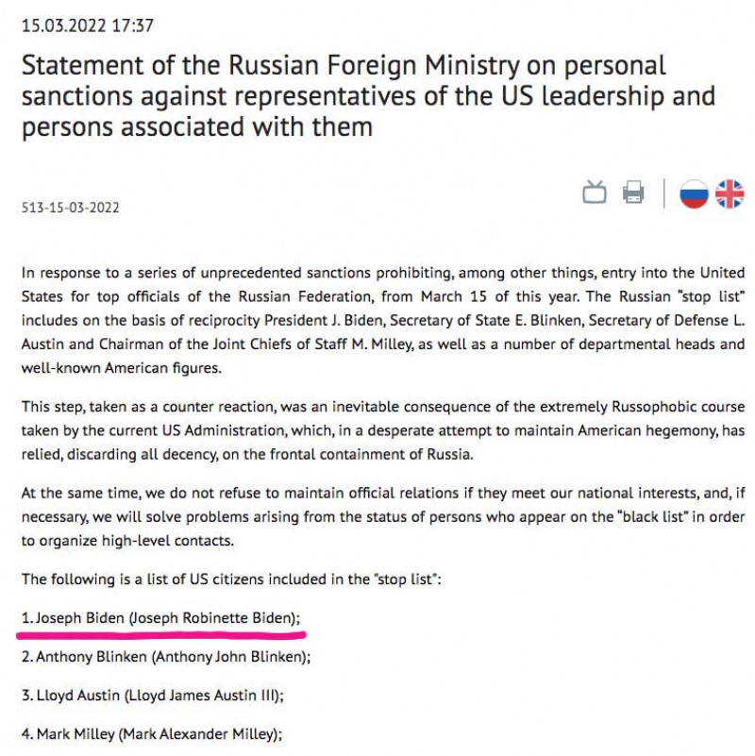755x756 pixels.
Task: Select list entry 1, Joseph Biden
Action: [x=160, y=617]
